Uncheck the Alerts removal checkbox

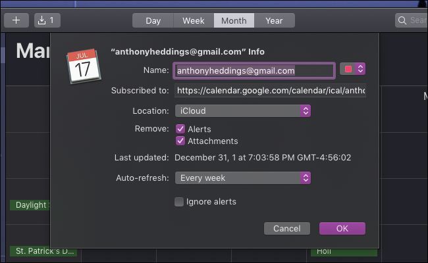(x=180, y=129)
